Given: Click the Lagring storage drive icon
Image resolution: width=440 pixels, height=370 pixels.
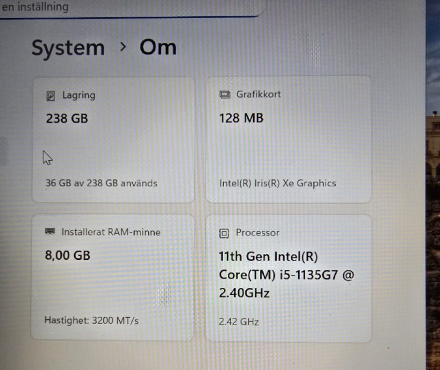Looking at the screenshot, I should click(51, 96).
